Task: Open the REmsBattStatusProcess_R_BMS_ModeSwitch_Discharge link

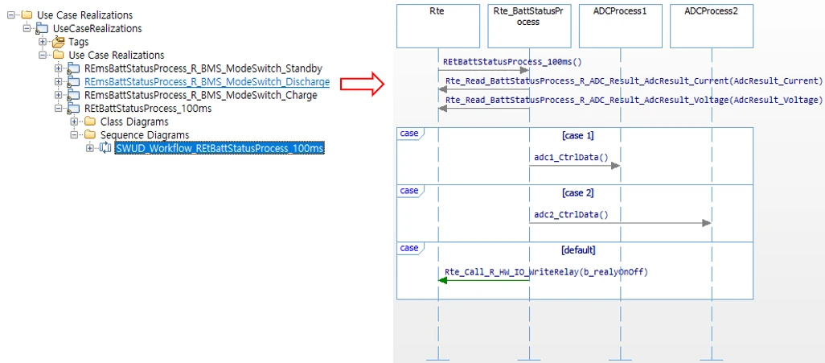Action: [207, 82]
